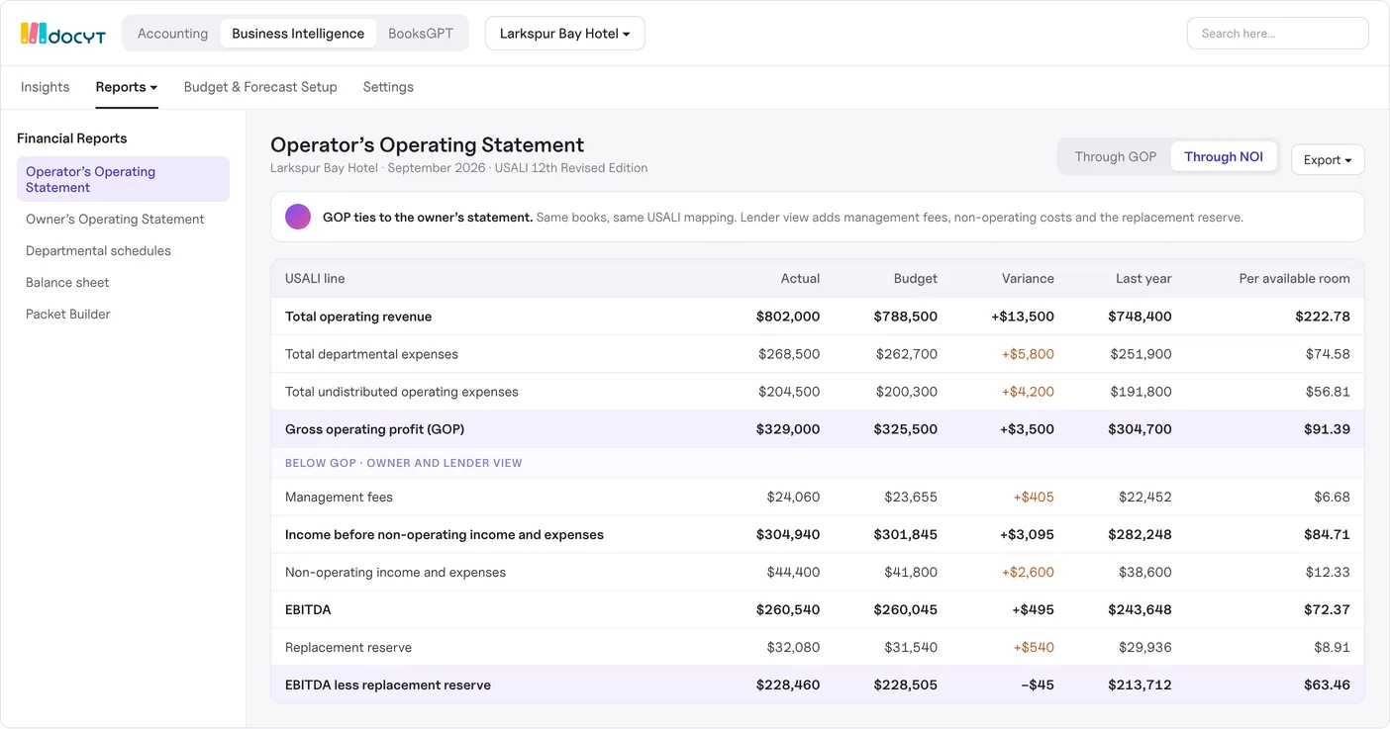The width and height of the screenshot is (1390, 729).
Task: Click the −$45 variance value
Action: 1038,685
